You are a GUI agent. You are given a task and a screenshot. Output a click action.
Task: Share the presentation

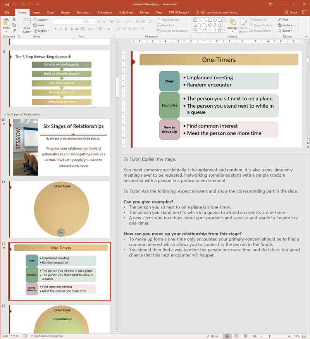(x=291, y=12)
